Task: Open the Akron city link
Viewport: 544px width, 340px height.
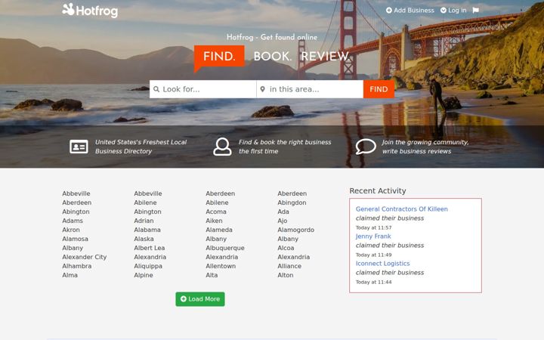Action: pos(71,230)
